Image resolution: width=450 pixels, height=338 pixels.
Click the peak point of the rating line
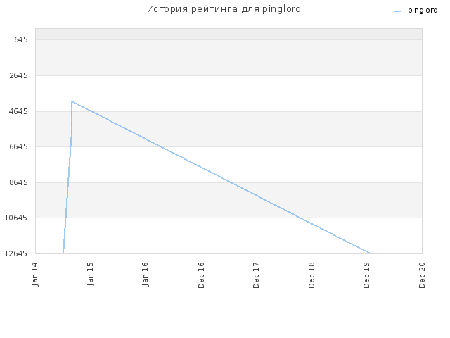72,101
